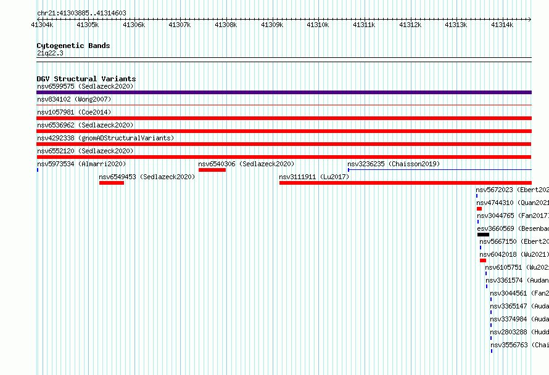Open the nsv3236235 (Chaisson2019) label
This screenshot has width=549, height=375.
tap(394, 164)
